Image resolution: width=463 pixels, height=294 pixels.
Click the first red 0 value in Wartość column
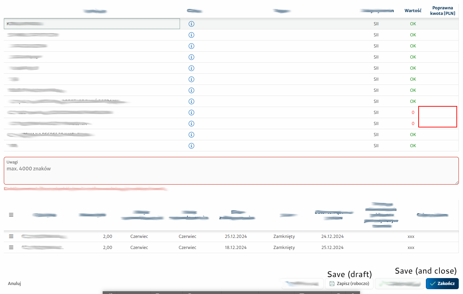coord(413,112)
